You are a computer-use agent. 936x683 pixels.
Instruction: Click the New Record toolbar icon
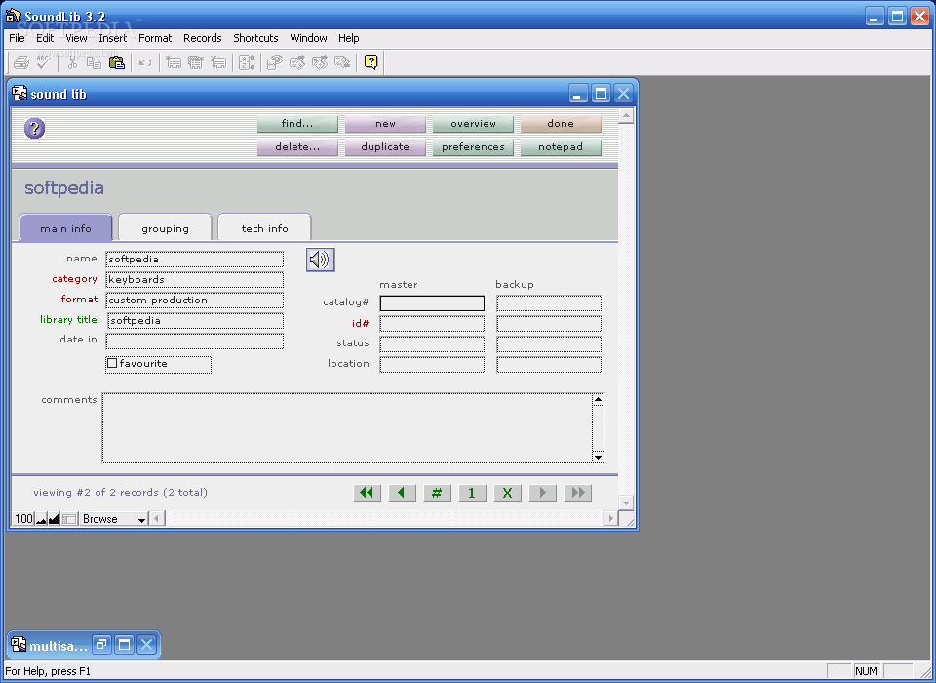pyautogui.click(x=174, y=62)
